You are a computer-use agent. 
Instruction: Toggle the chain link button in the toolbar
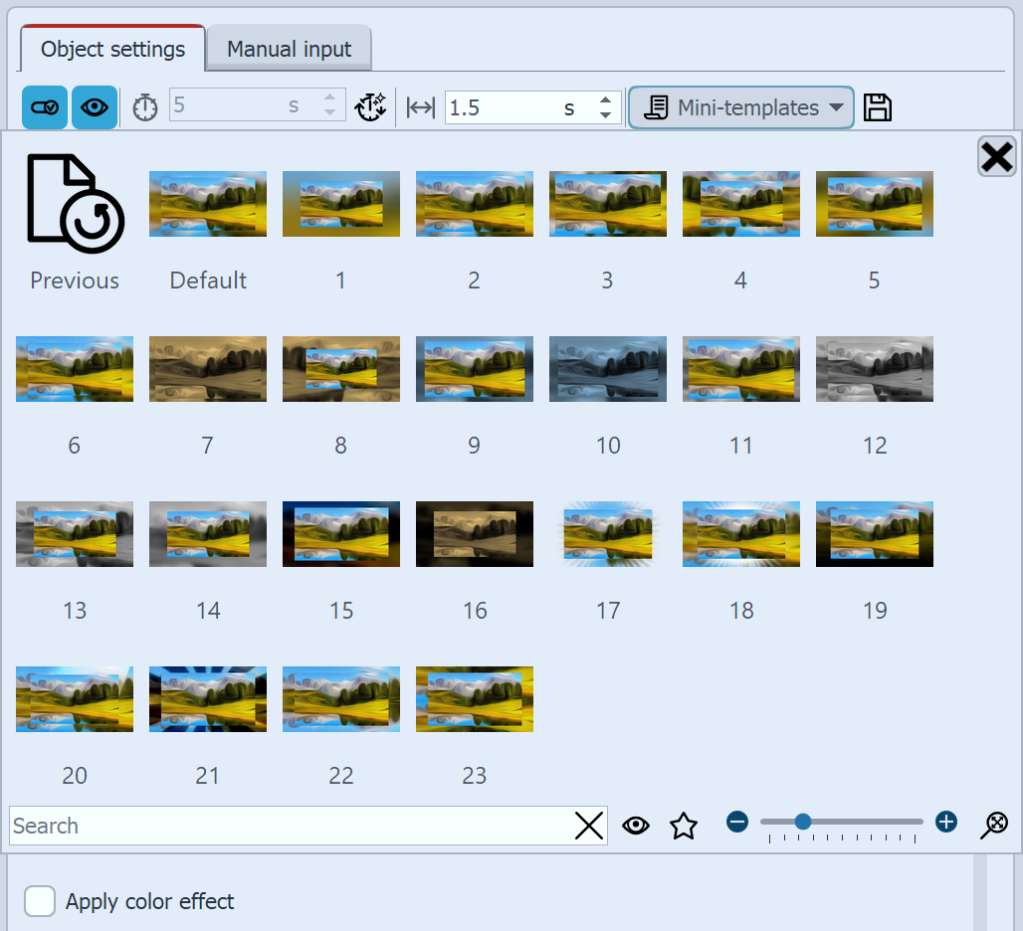click(44, 106)
